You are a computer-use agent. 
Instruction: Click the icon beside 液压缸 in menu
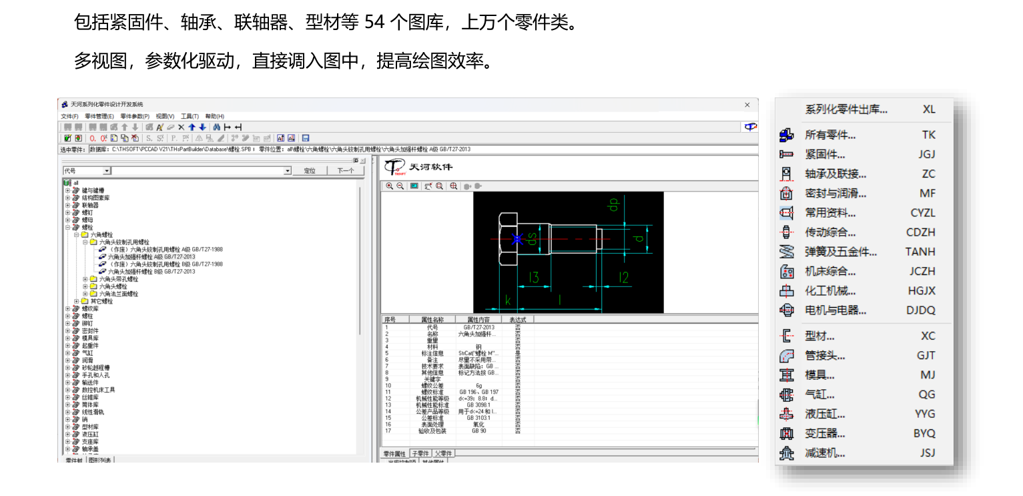(787, 414)
